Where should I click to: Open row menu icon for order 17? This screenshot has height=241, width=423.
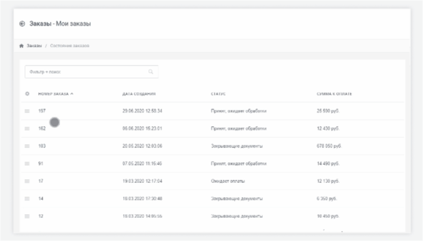point(28,181)
